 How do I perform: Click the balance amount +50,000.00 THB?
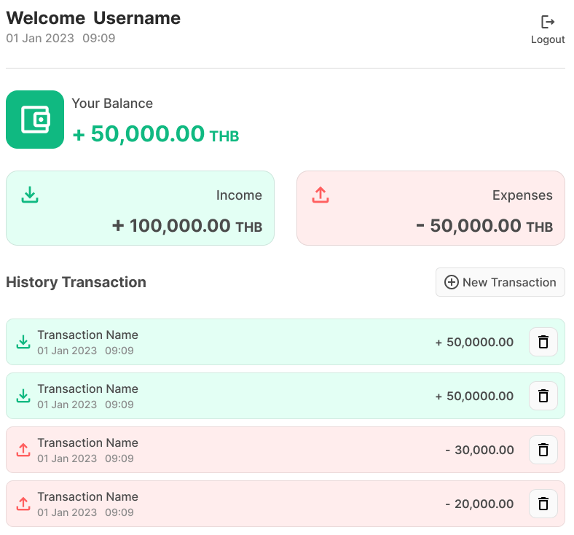(156, 134)
